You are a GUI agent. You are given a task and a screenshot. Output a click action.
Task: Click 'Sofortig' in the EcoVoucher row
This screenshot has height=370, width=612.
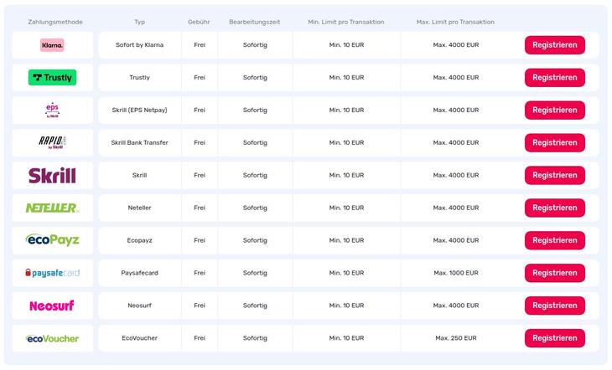(255, 338)
